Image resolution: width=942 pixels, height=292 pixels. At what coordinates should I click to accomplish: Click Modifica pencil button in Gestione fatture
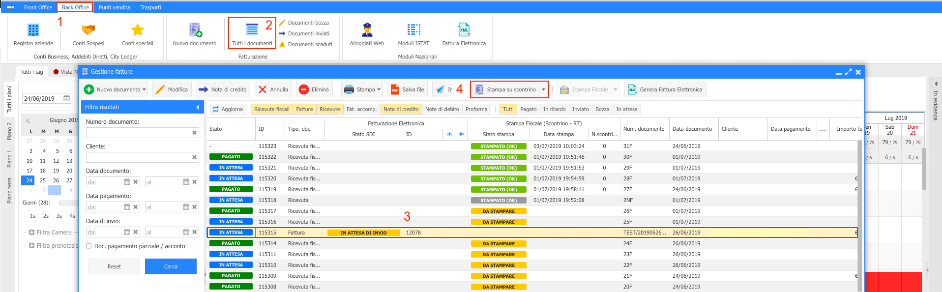pos(172,89)
